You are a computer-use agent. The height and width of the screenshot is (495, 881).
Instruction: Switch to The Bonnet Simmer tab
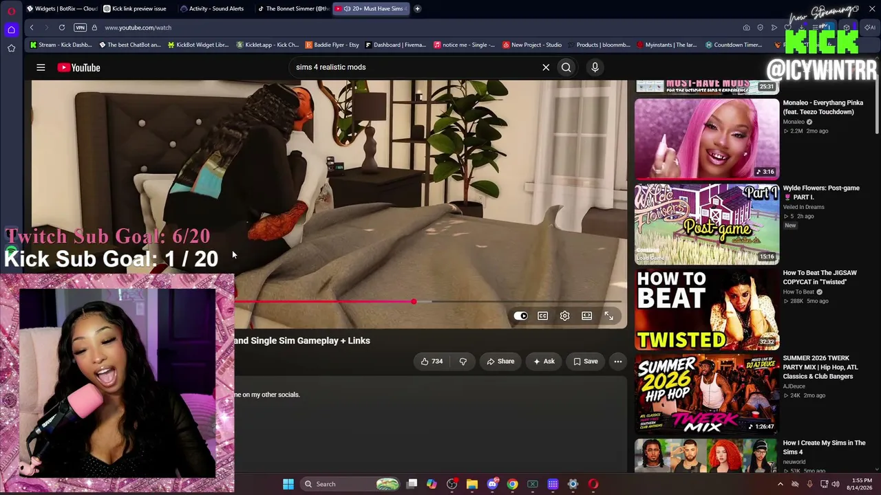(x=293, y=9)
